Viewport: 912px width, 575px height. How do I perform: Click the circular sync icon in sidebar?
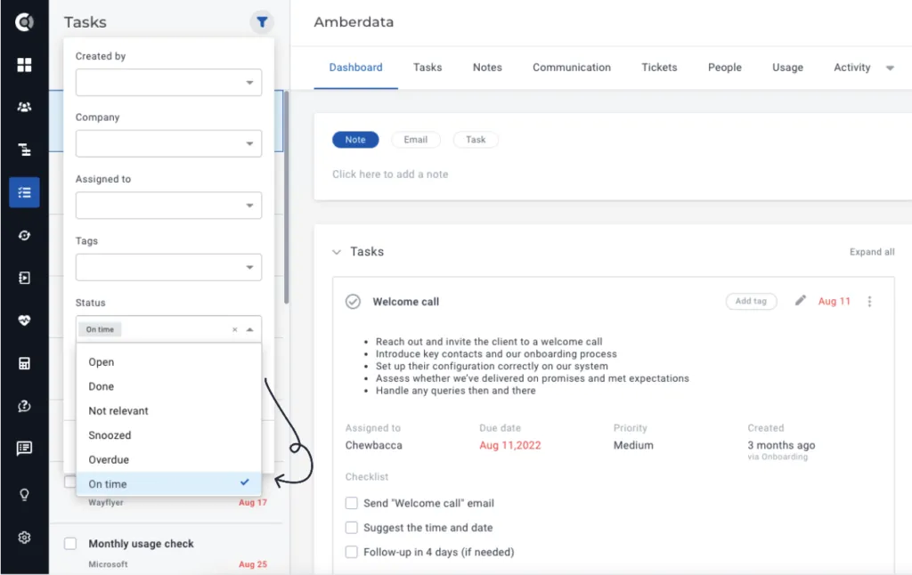24,236
